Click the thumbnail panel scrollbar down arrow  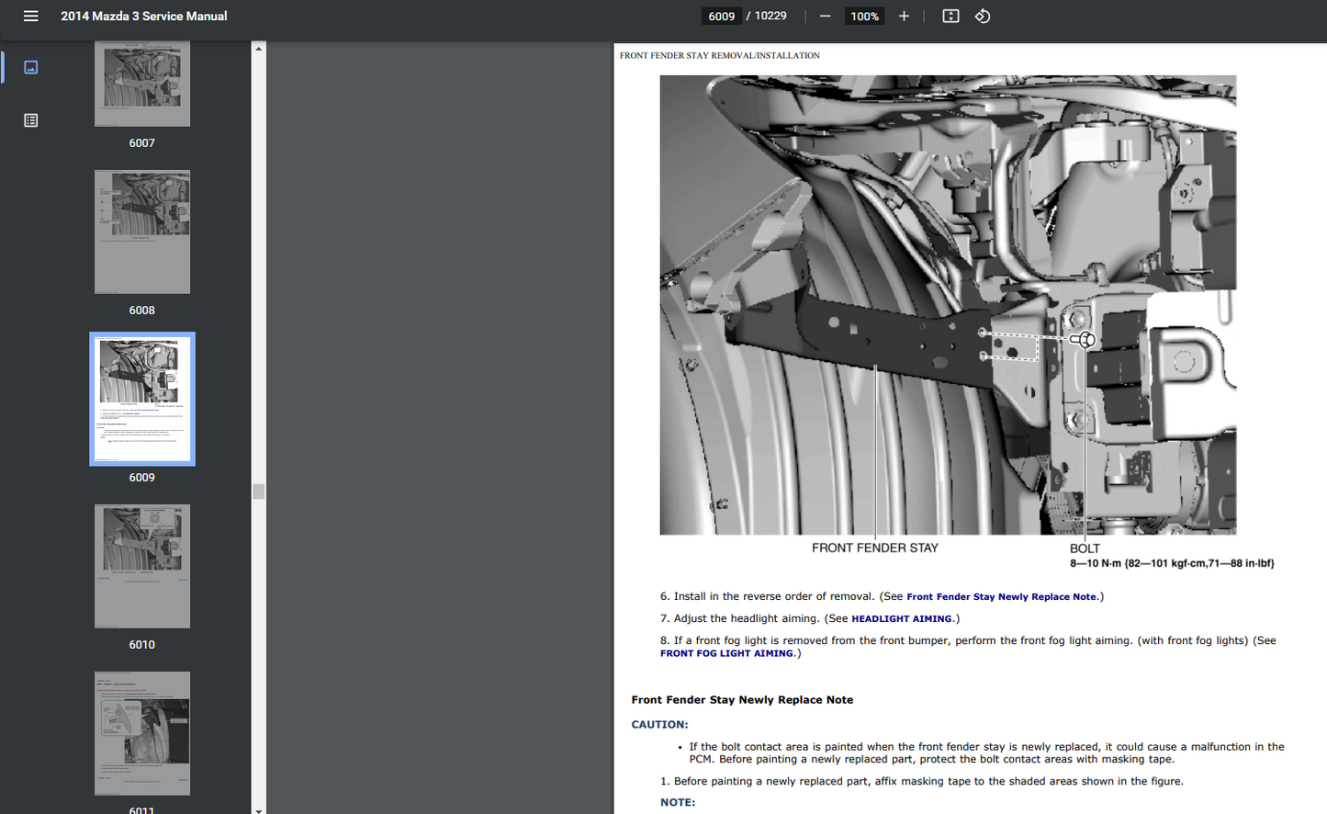click(259, 808)
